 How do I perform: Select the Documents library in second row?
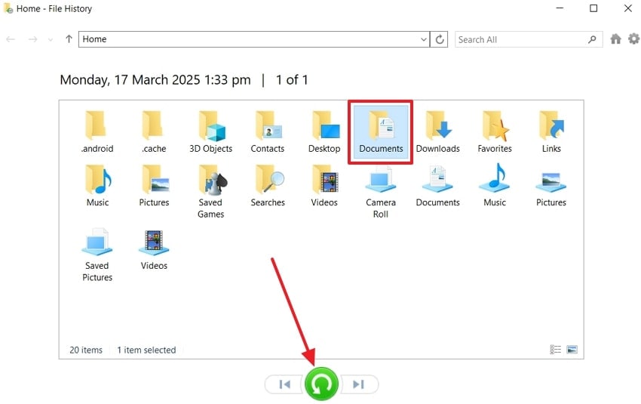[438, 186]
